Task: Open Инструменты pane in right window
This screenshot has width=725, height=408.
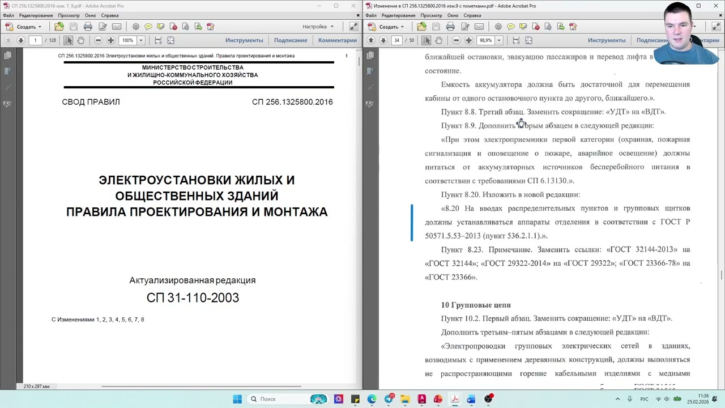Action: pos(607,40)
